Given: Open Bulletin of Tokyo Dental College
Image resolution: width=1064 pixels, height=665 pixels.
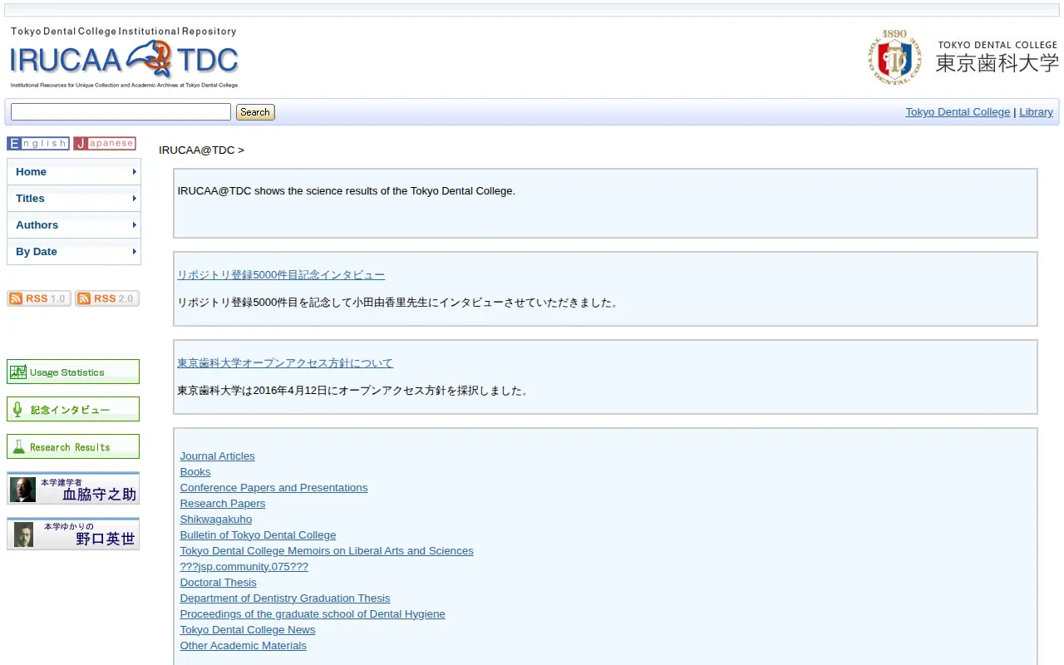Looking at the screenshot, I should (x=258, y=535).
